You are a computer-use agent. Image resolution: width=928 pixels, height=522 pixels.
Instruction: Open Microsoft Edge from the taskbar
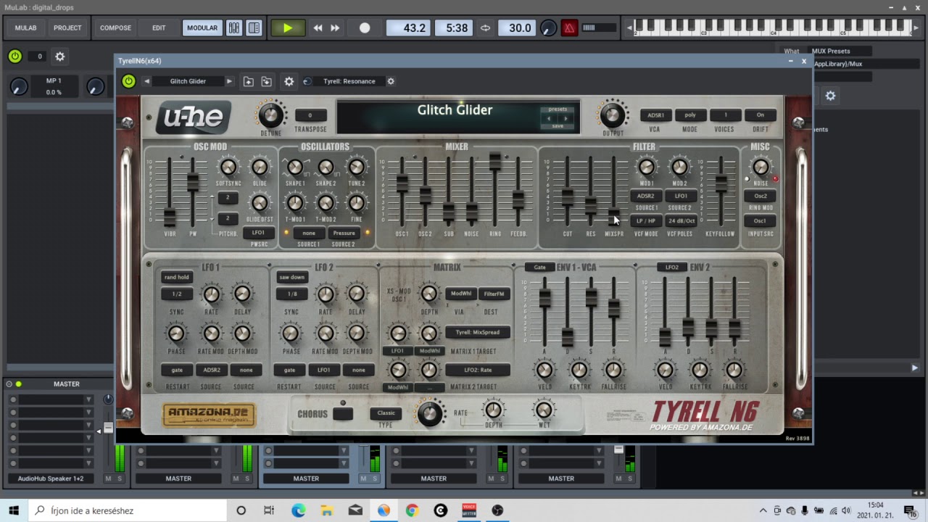click(299, 510)
